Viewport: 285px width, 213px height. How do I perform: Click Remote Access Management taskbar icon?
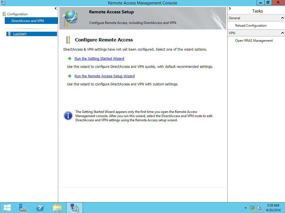pos(75,208)
